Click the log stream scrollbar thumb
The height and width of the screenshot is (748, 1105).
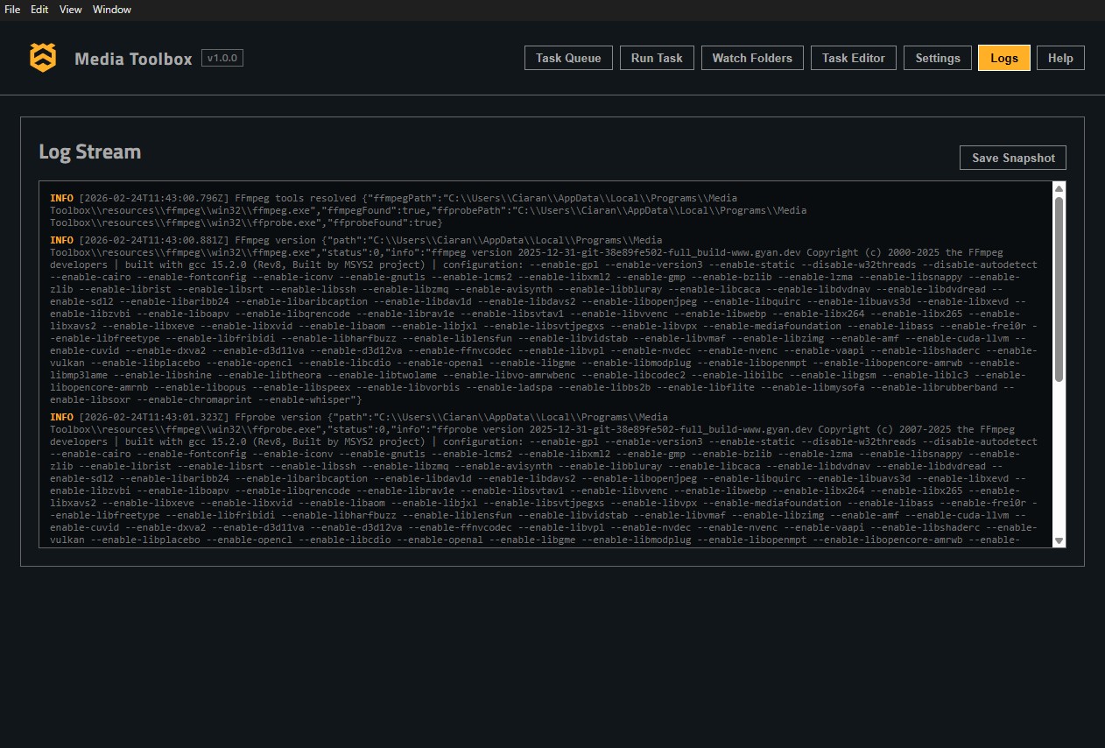click(1059, 289)
